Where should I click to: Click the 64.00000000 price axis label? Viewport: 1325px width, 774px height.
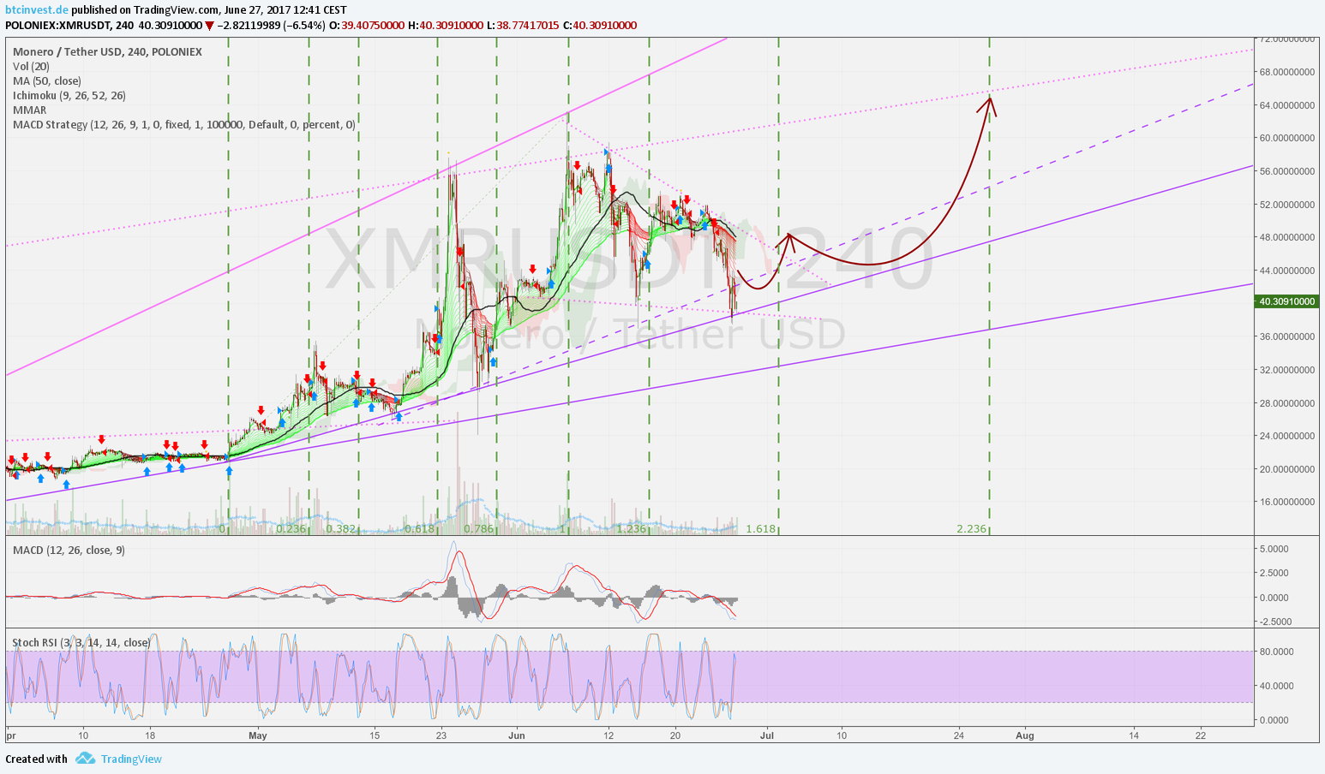(1287, 105)
